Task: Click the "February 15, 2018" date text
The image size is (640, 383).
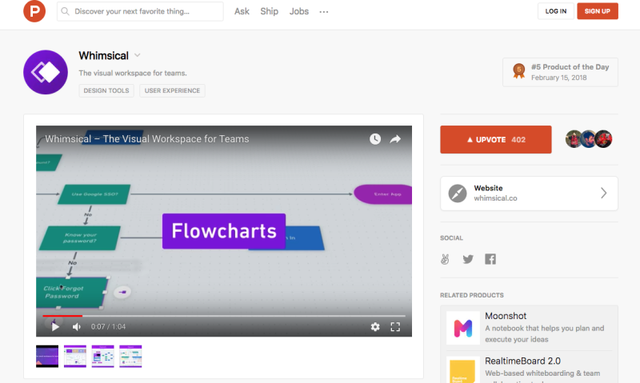Action: (558, 78)
